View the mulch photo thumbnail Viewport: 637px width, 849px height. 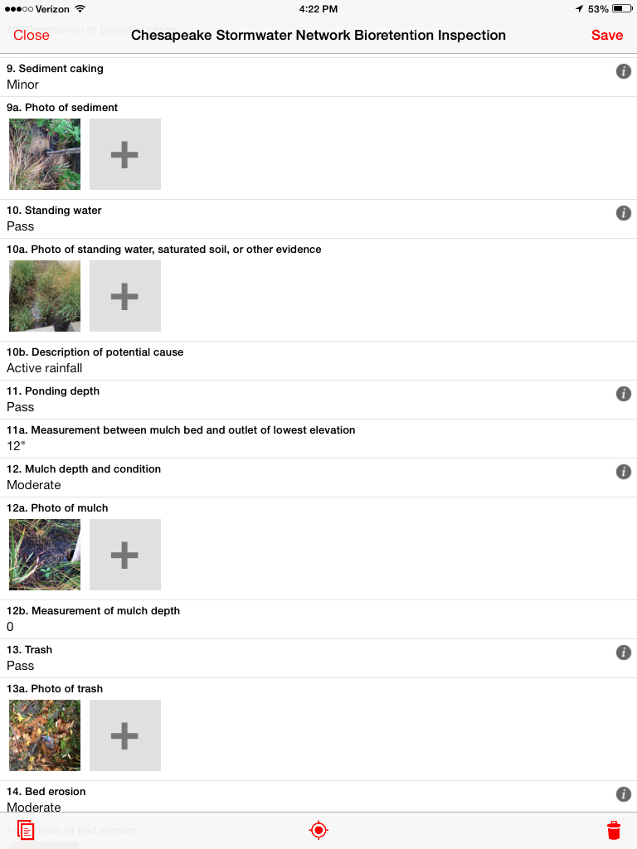click(45, 555)
